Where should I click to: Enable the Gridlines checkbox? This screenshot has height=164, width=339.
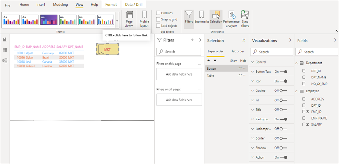[158, 13]
